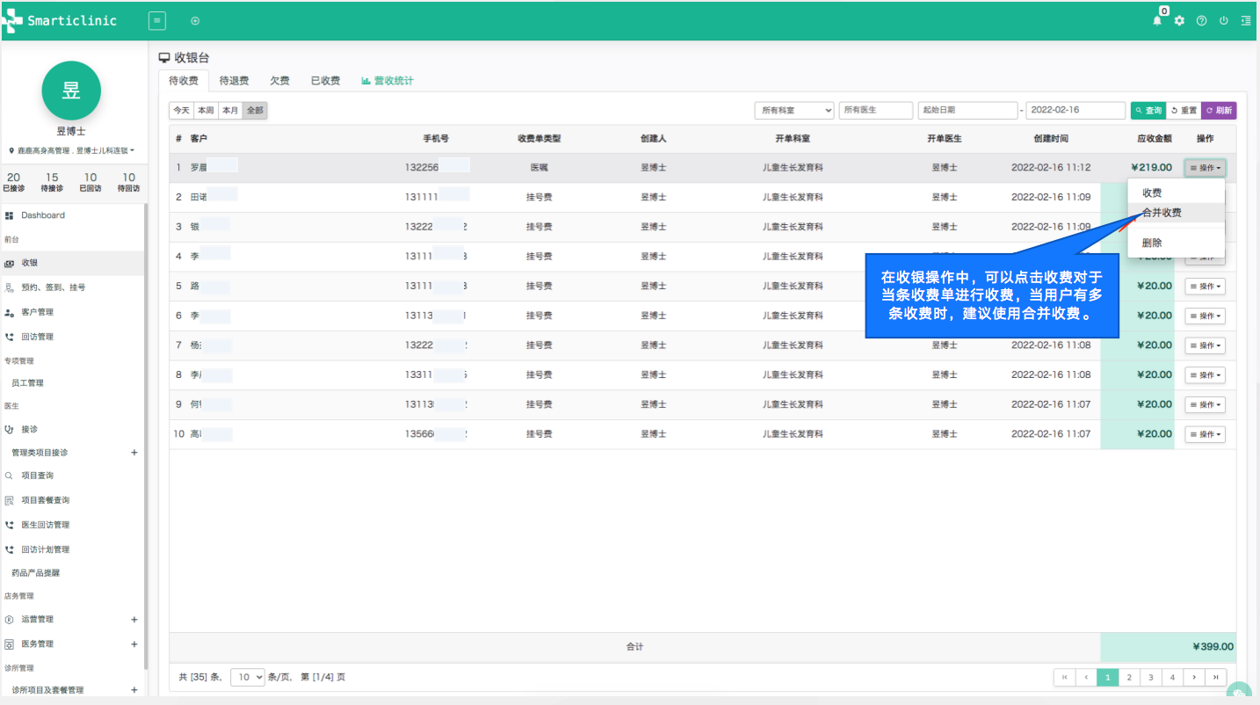Image resolution: width=1260 pixels, height=705 pixels.
Task: Click the circled plus icon in header
Action: coord(195,20)
